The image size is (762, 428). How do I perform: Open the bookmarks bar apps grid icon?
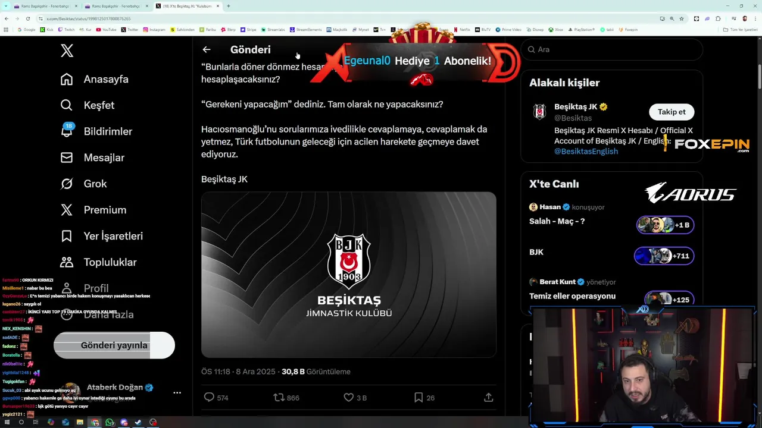click(6, 30)
